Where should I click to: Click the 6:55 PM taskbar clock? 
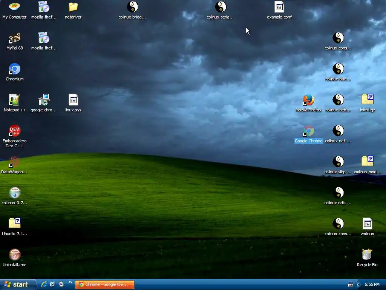click(x=372, y=285)
